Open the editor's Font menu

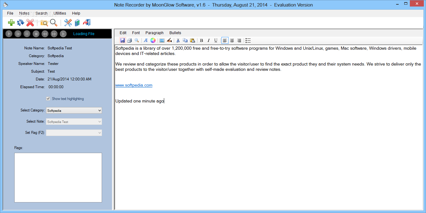(x=136, y=33)
